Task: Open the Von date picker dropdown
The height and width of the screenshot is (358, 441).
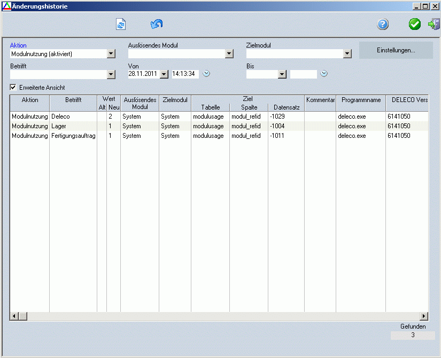Action: click(164, 74)
